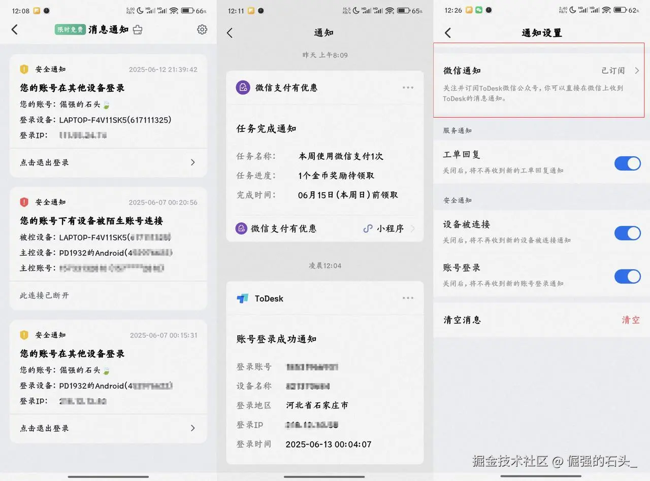Tap battery indicator in 12:08 status bar

coord(187,11)
